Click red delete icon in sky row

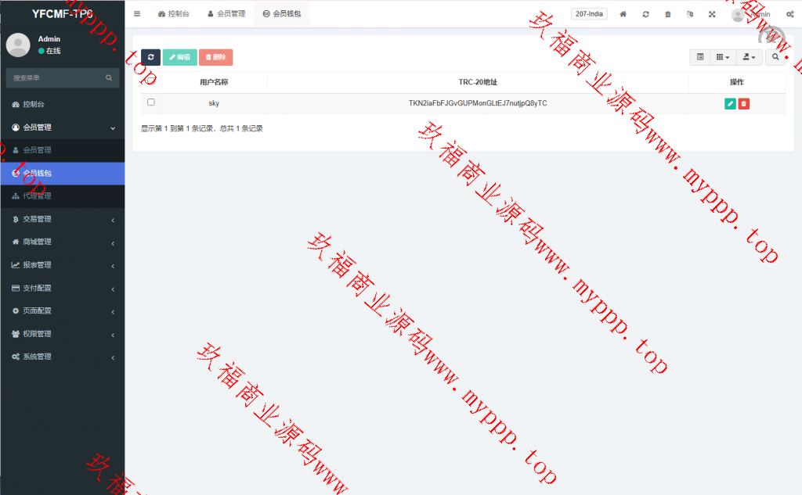(x=743, y=103)
